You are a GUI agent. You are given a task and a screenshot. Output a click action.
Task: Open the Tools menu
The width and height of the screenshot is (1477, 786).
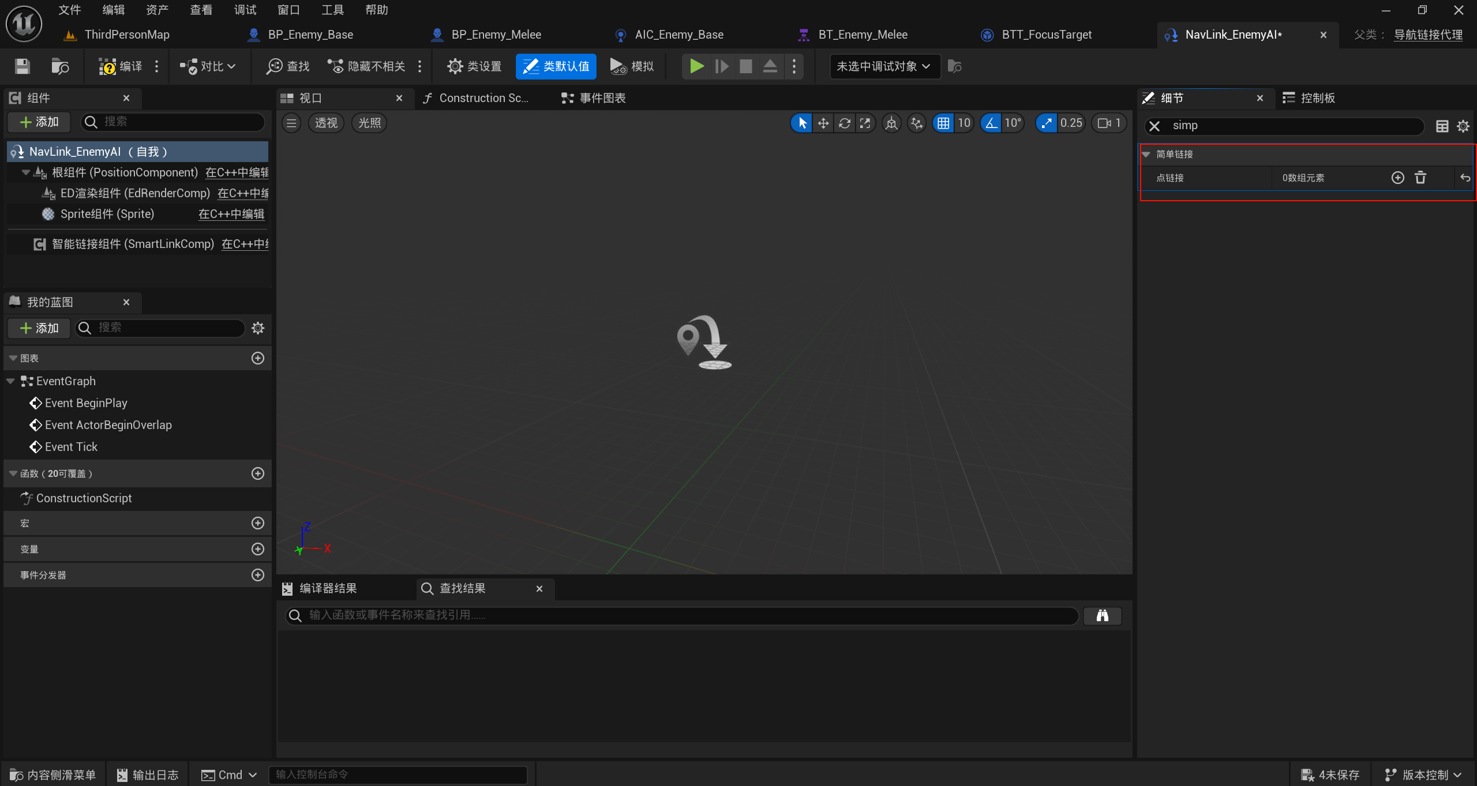[332, 10]
